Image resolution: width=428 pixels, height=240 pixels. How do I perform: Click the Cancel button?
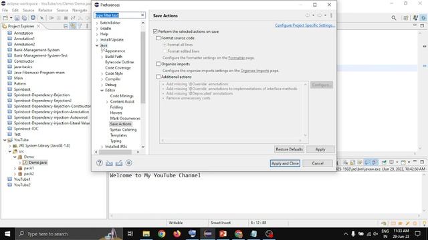[318, 163]
